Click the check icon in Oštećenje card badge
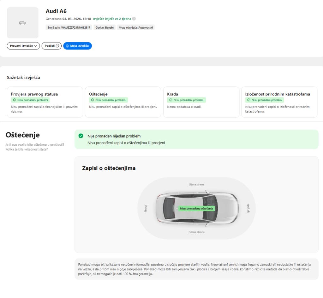This screenshot has height=298, width=323. 93,100
